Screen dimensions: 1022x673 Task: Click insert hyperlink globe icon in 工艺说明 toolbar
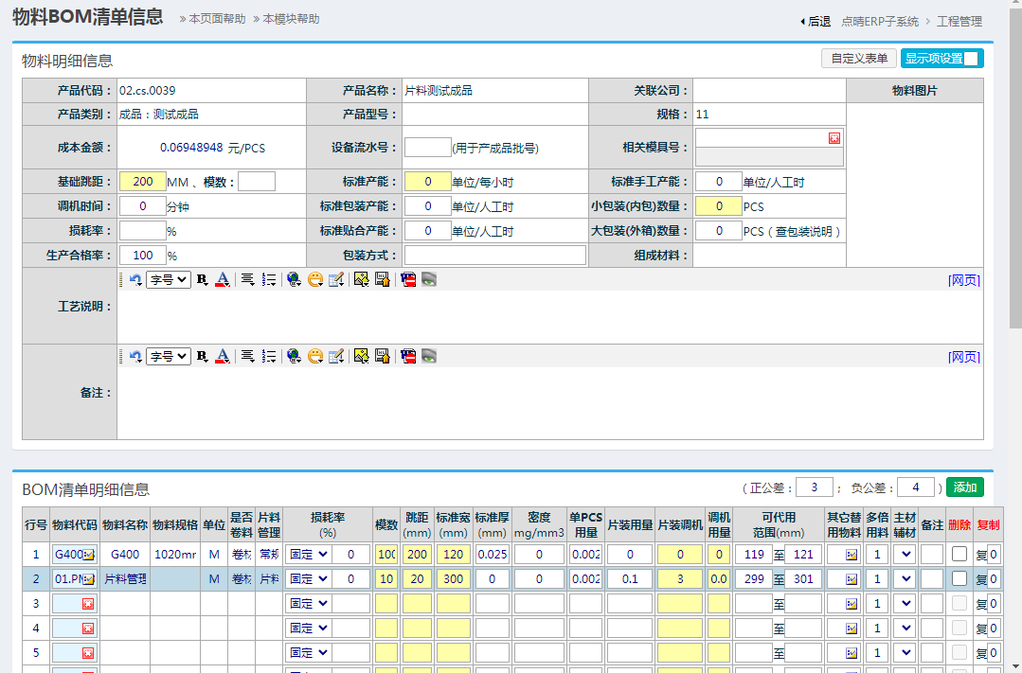pyautogui.click(x=294, y=279)
